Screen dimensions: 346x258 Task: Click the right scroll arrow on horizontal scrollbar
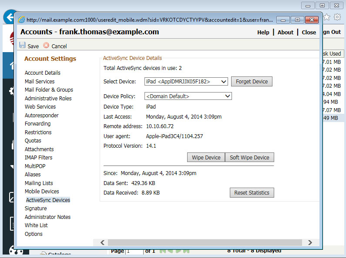tap(310, 243)
